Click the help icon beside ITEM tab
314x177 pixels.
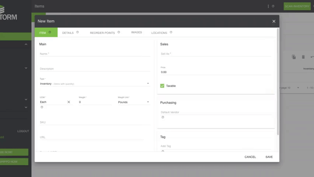50,32
